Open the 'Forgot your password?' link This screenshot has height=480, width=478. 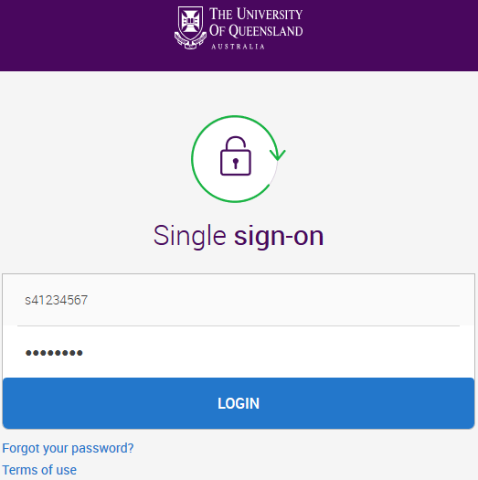68,448
